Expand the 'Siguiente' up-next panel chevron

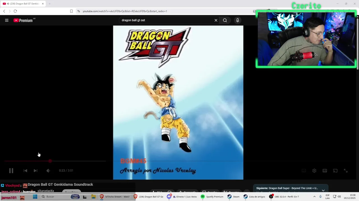(x=323, y=190)
